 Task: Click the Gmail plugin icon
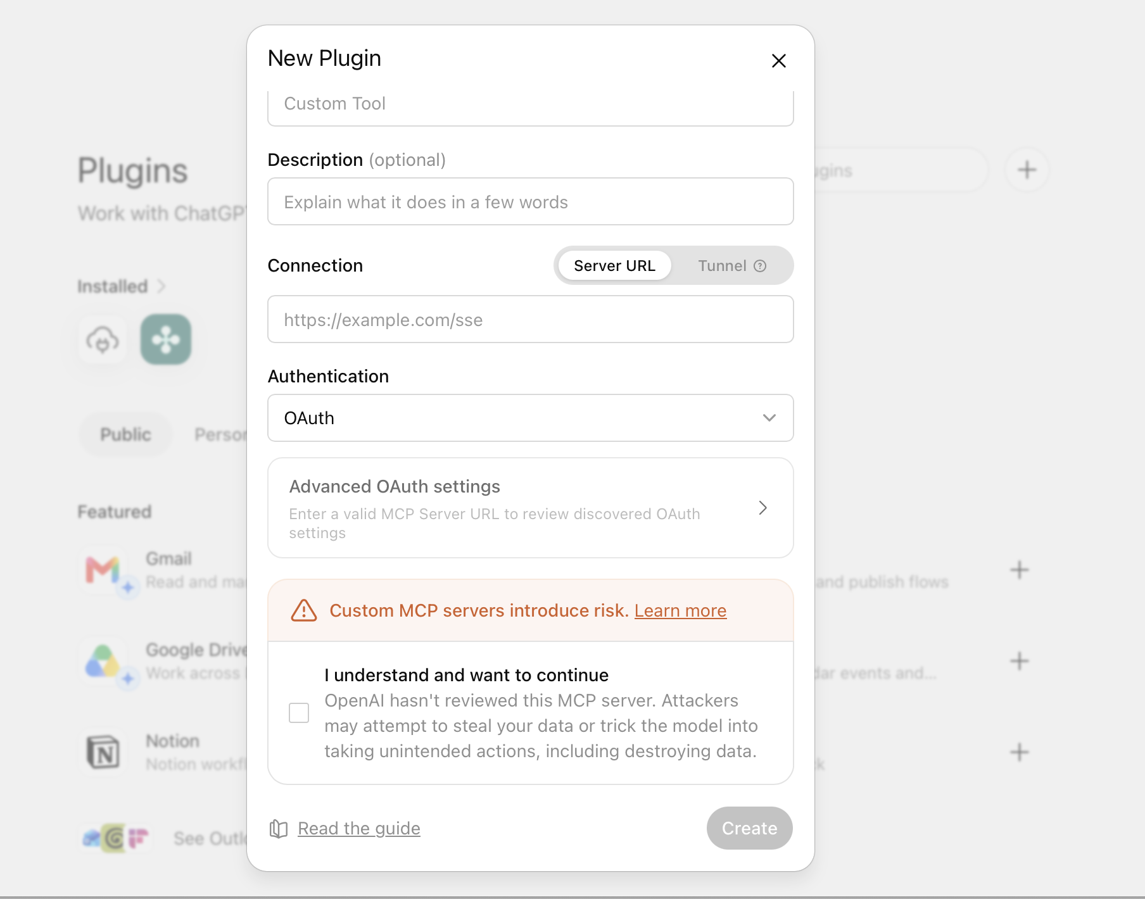103,570
